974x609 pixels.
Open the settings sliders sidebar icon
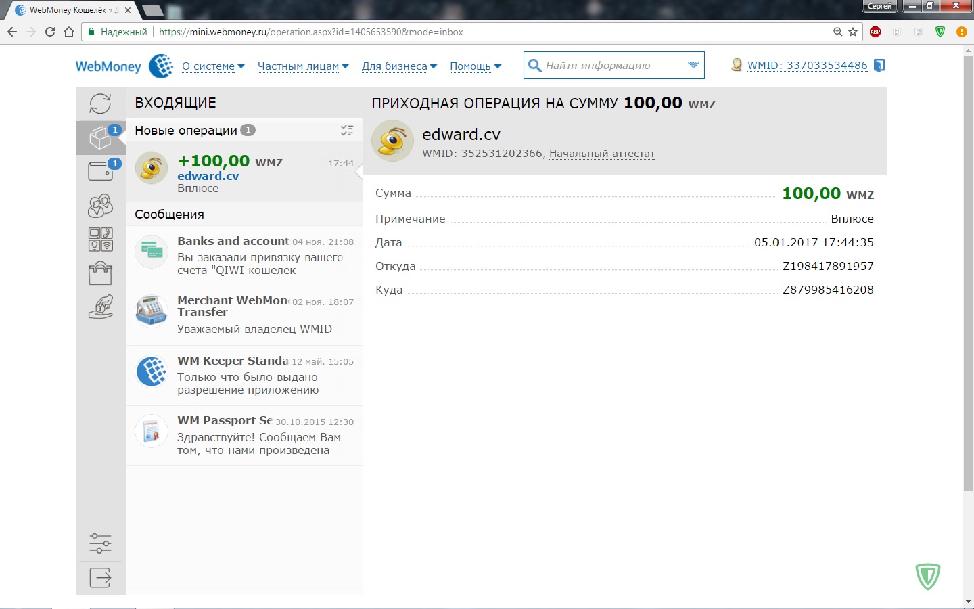tap(100, 543)
